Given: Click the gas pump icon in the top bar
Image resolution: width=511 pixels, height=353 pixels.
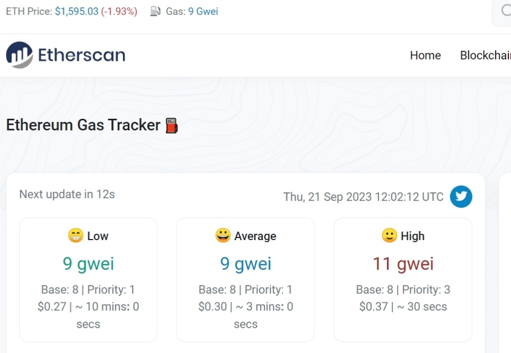Looking at the screenshot, I should [155, 11].
